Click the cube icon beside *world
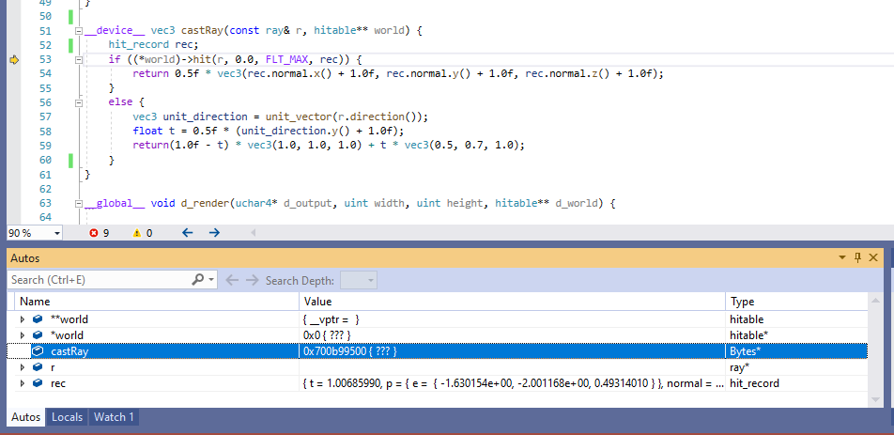The width and height of the screenshot is (894, 435). tap(38, 335)
